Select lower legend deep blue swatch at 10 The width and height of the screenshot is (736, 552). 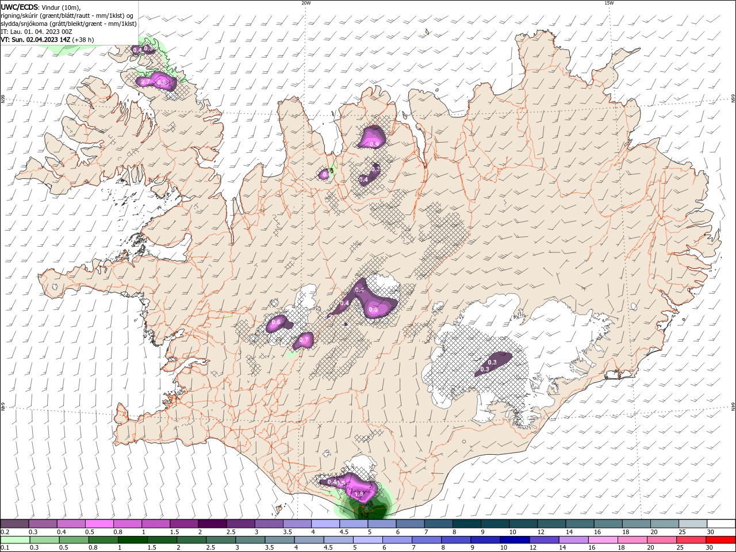(515, 540)
